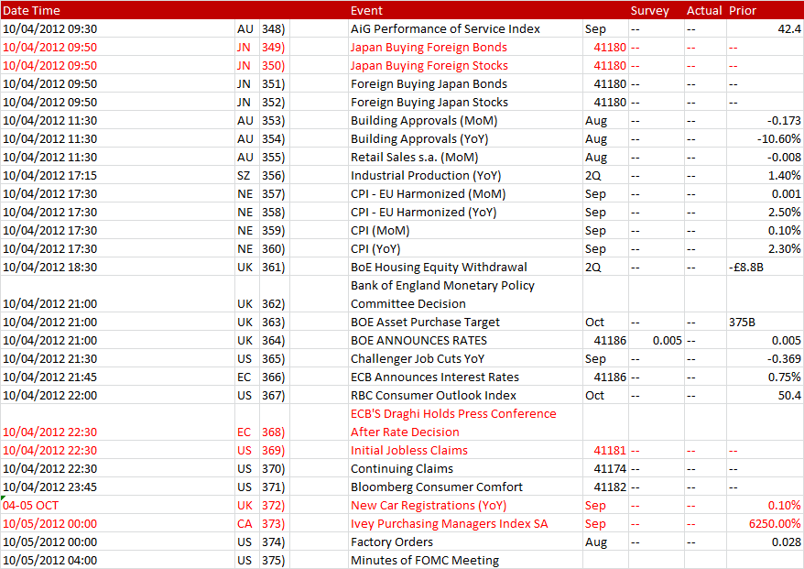
Task: Select the index cell '375)'
Action: 273,560
